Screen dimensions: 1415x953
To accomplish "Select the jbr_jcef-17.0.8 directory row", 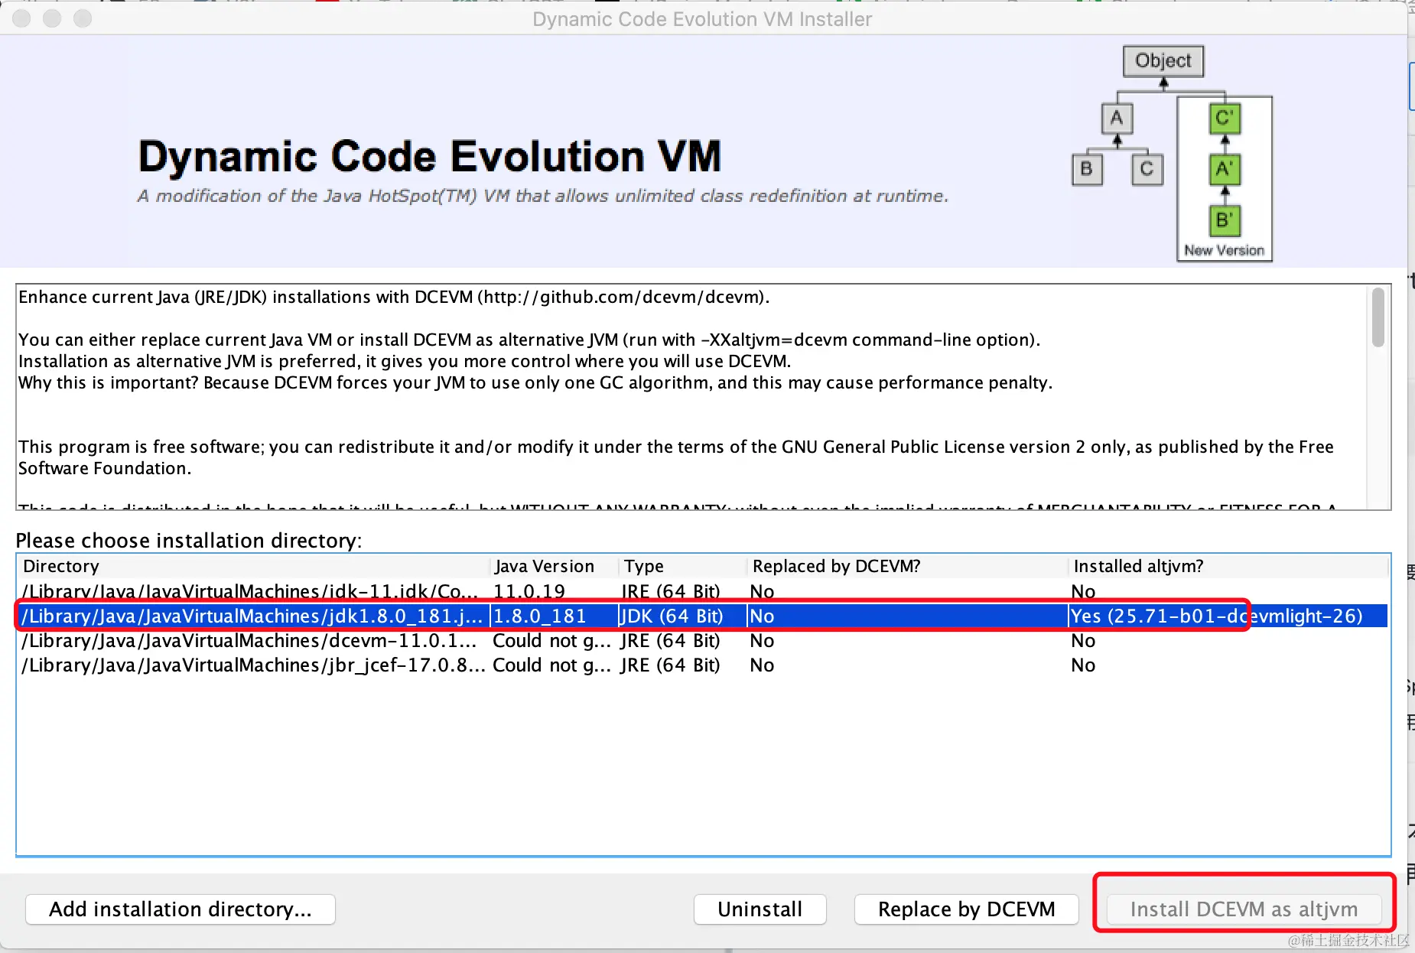I will 702,665.
